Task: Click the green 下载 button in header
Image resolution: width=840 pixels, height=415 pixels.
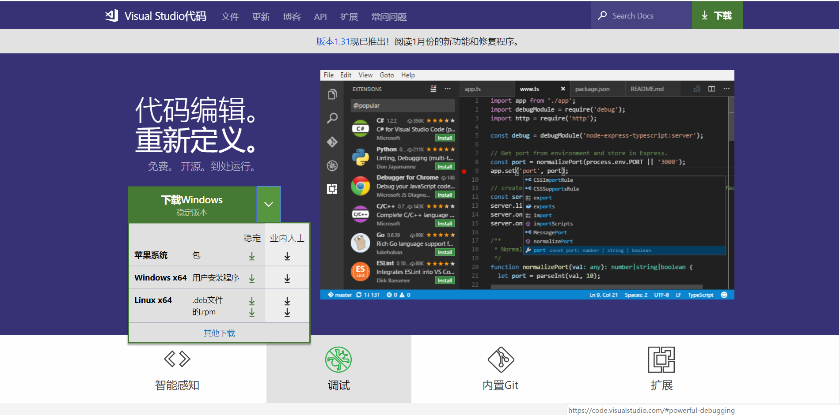Action: tap(717, 15)
